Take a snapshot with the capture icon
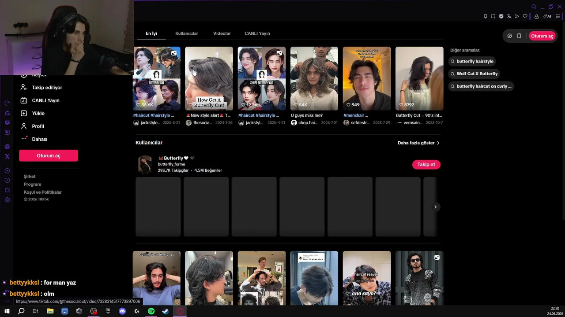The image size is (565, 317). point(493,16)
